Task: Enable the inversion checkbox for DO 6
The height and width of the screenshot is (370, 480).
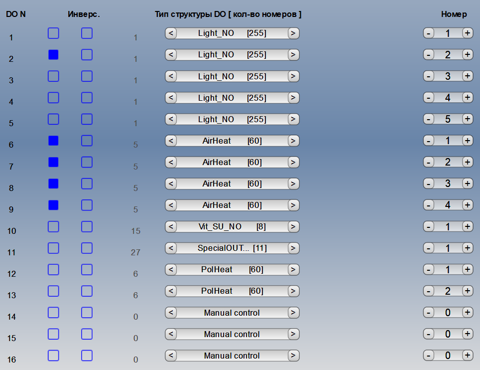Action: [x=87, y=141]
